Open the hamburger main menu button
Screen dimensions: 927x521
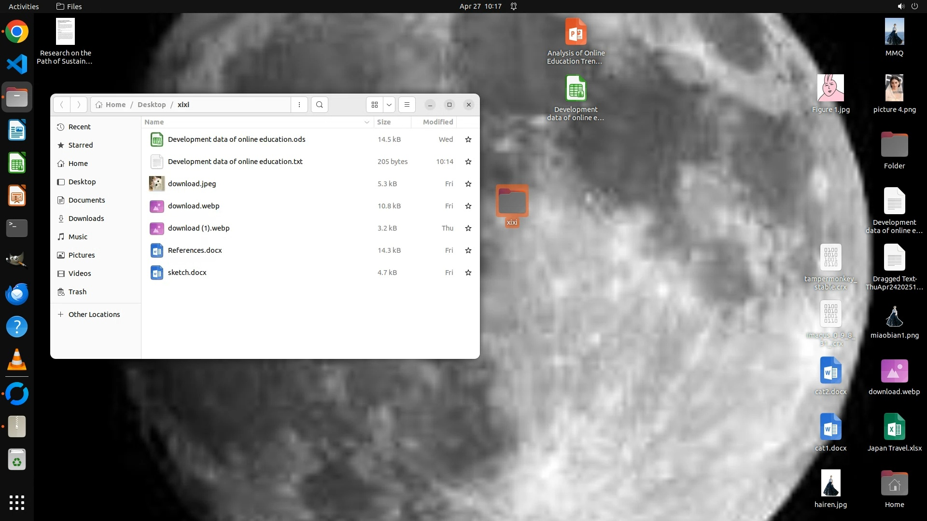[407, 105]
